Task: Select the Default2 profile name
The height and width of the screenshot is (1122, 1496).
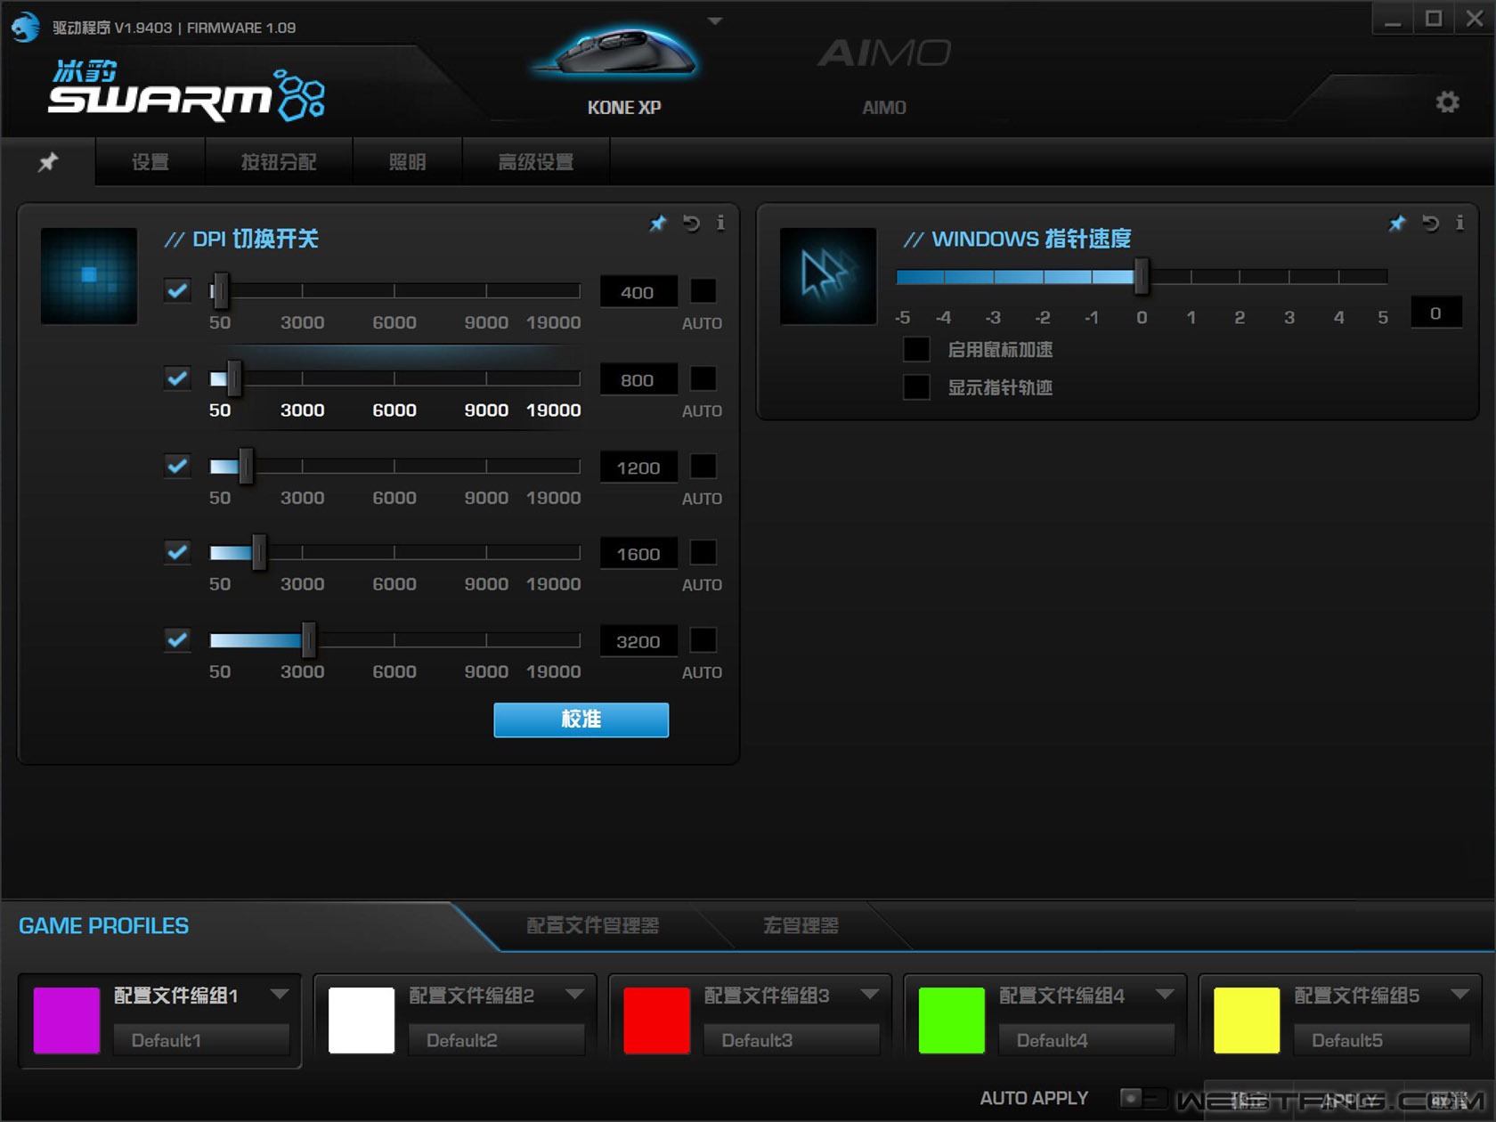Action: pos(496,1040)
